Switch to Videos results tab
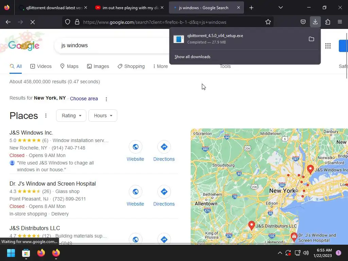Screen dimensions: 348x261 [x=41, y=66]
